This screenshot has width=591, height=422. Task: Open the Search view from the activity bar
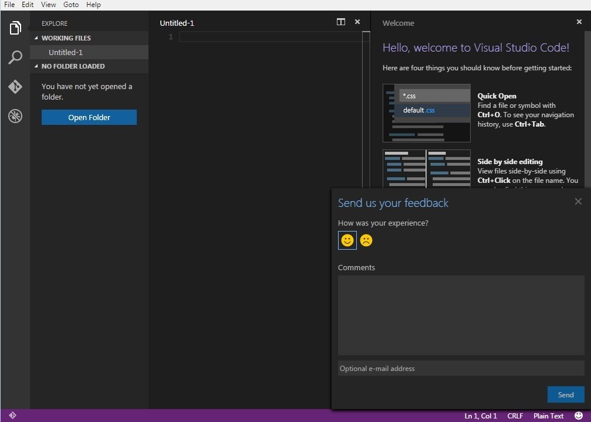tap(15, 57)
